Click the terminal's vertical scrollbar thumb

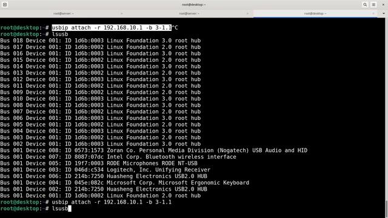(387, 209)
